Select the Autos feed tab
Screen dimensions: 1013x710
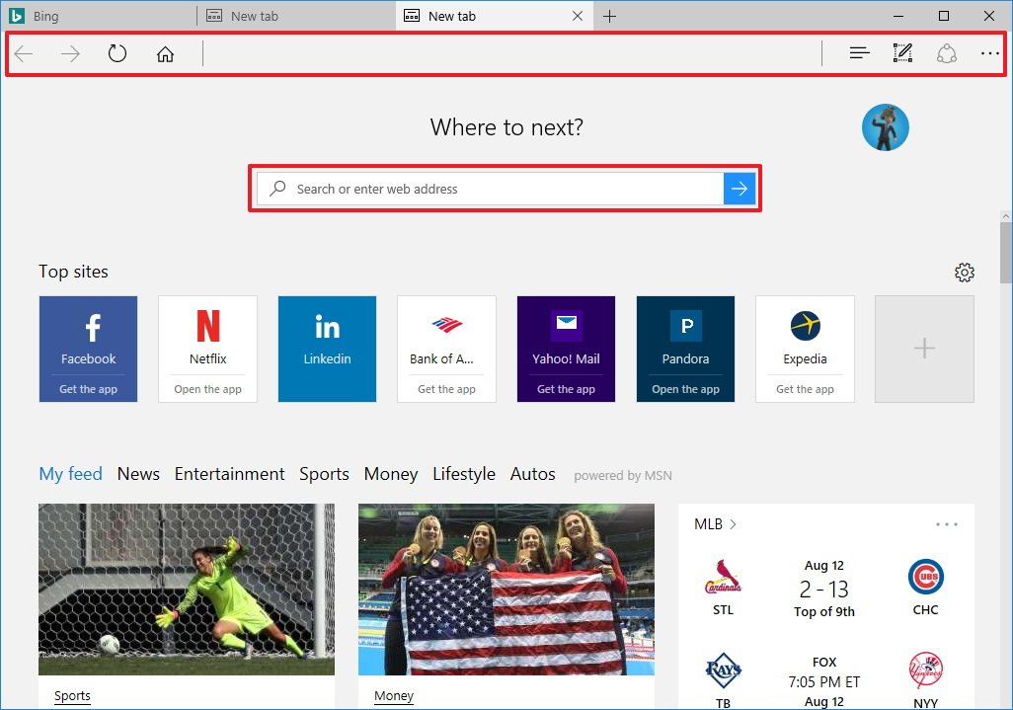pos(532,474)
